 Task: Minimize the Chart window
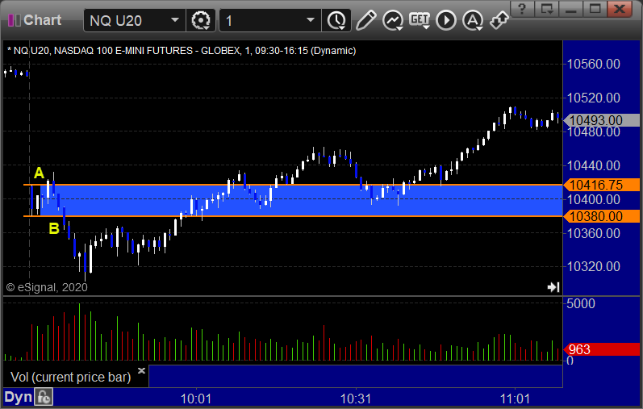click(x=571, y=8)
